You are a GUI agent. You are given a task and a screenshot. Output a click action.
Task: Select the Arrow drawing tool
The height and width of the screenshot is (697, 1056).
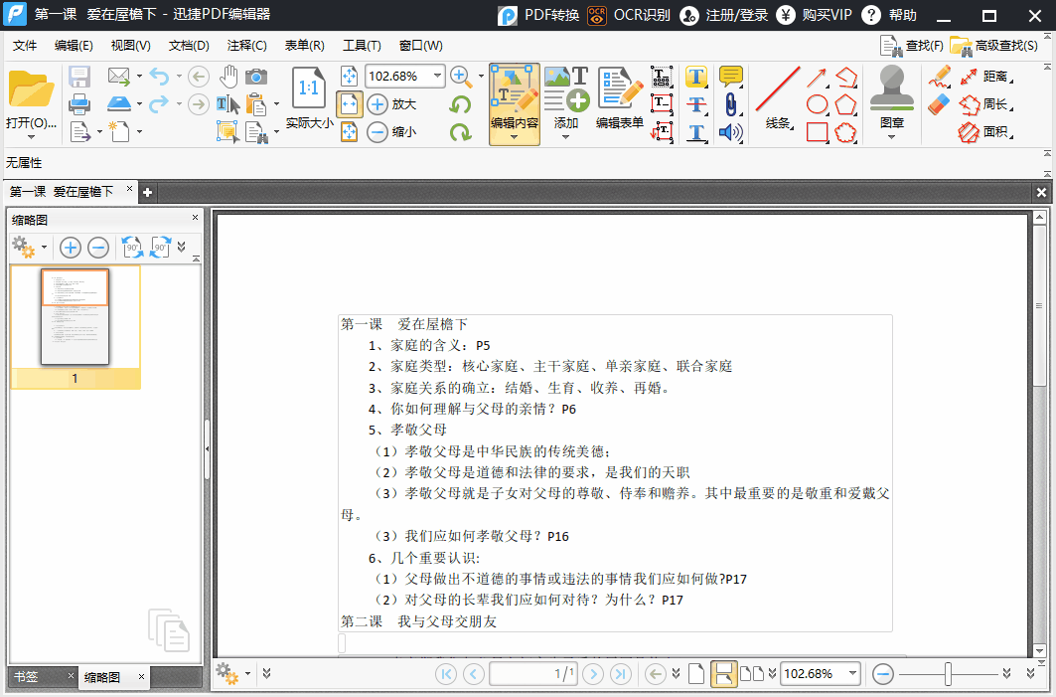click(x=817, y=77)
